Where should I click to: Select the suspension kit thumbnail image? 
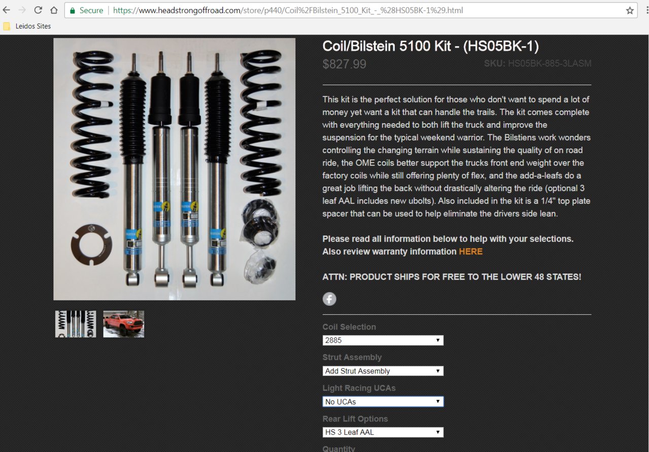[x=76, y=324]
